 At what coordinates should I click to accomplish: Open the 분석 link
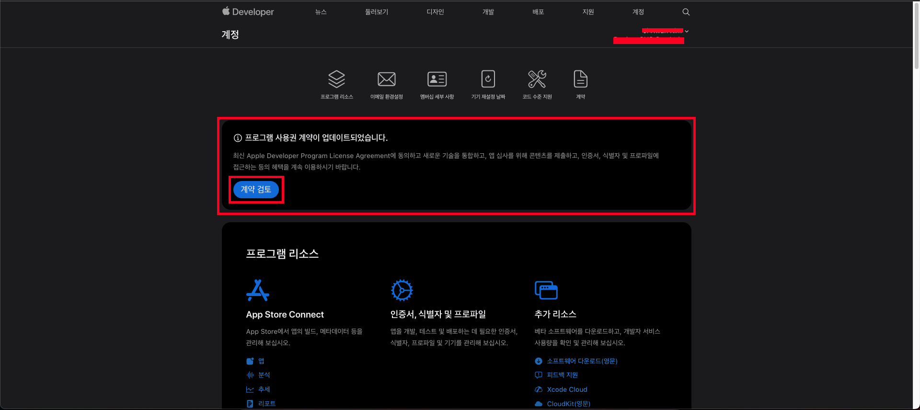pyautogui.click(x=264, y=375)
